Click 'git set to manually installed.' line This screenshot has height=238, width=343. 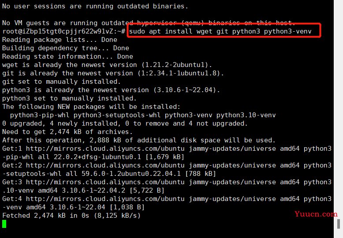pos(61,82)
